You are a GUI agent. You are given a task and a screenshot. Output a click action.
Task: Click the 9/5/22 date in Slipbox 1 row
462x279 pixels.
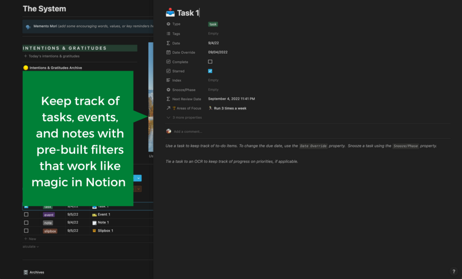coord(73,231)
